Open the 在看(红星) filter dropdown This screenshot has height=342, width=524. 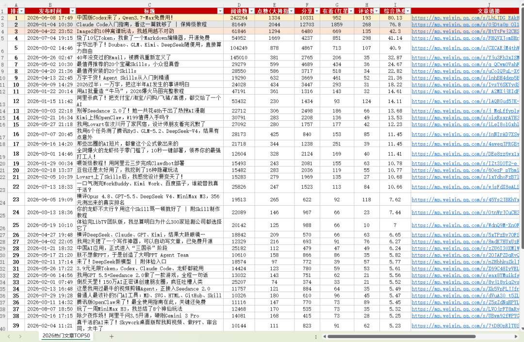[x=351, y=11]
